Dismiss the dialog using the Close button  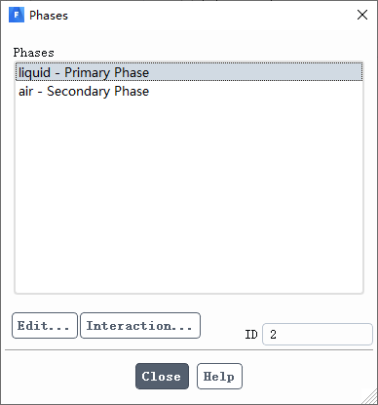(x=162, y=377)
